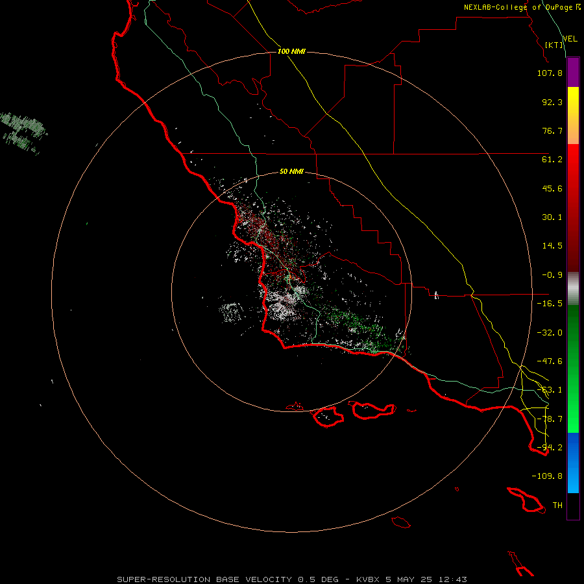Click the -16.5 velocity scale value

pyautogui.click(x=550, y=304)
